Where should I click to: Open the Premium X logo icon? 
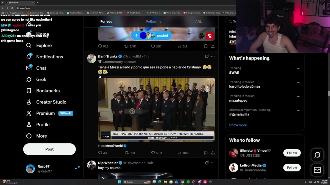click(x=29, y=113)
